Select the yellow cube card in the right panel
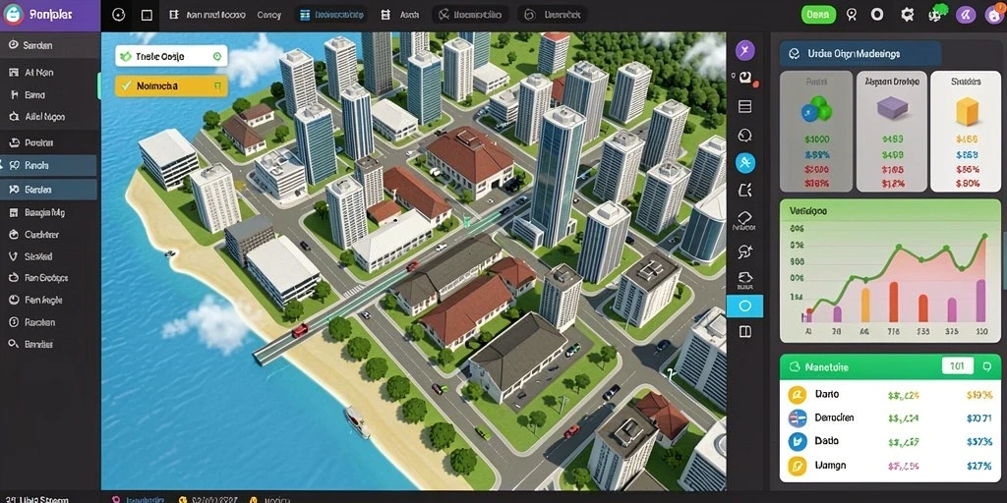Screen dimensions: 1007x503 coord(967,132)
